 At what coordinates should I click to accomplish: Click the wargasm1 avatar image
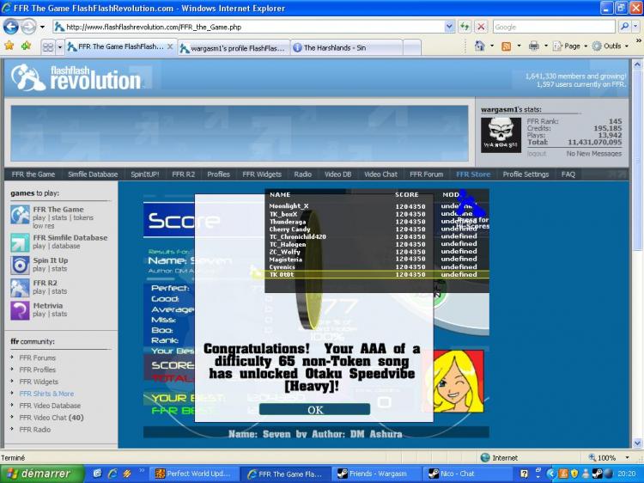[500, 135]
